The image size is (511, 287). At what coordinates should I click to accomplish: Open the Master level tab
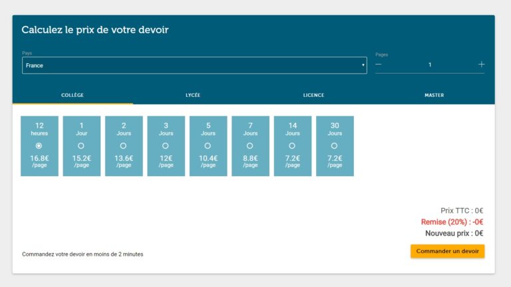pos(434,95)
